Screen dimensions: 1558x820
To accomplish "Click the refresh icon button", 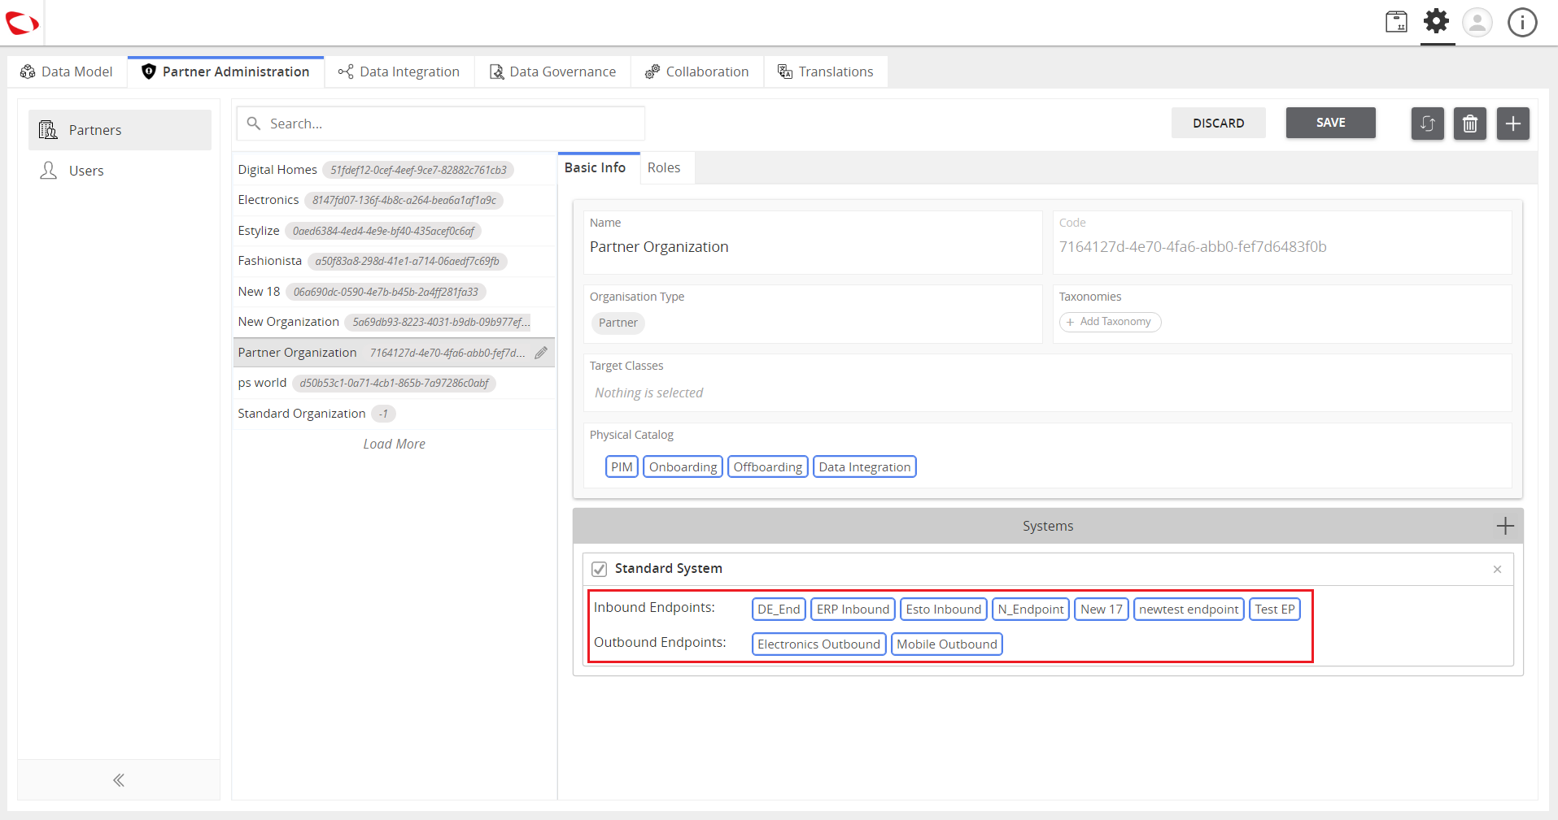I will pyautogui.click(x=1427, y=124).
